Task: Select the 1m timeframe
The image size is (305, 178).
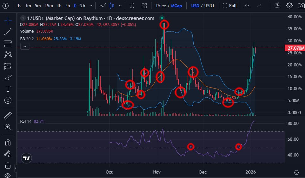Action: [28, 6]
